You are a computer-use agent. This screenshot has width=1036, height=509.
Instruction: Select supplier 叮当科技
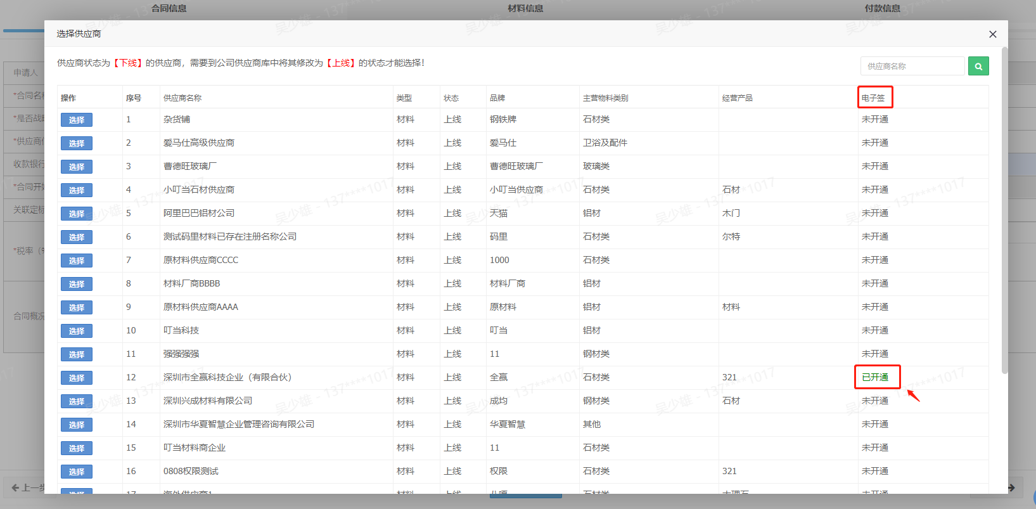(x=77, y=331)
